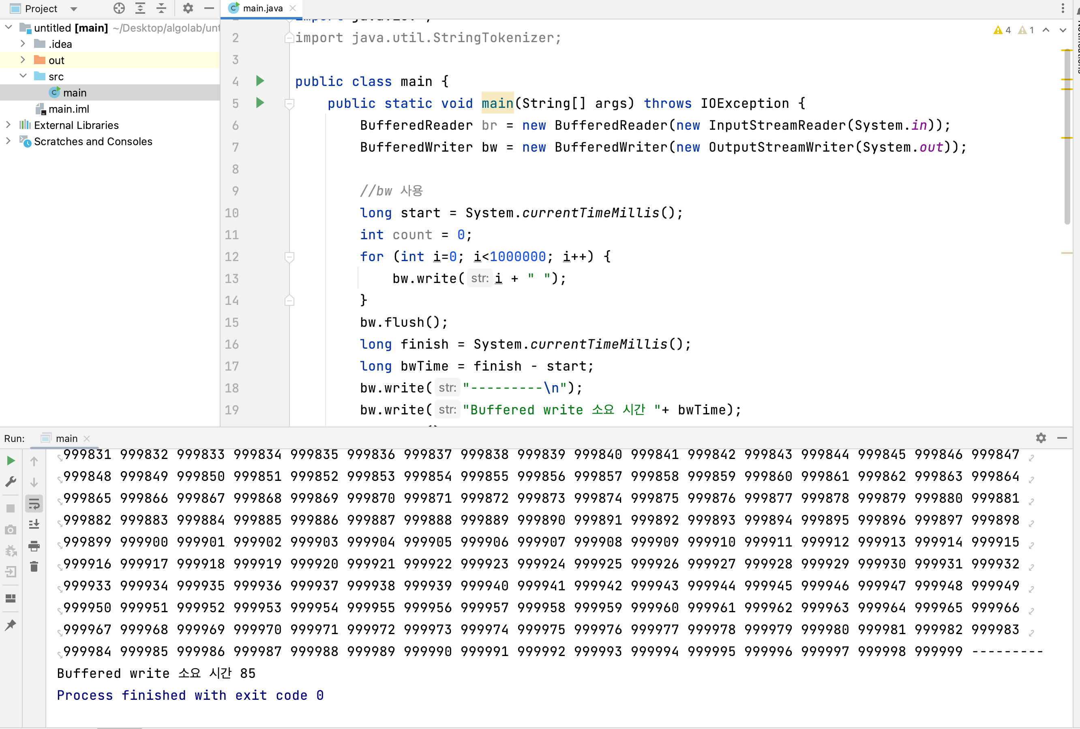1080x729 pixels.
Task: Click the locate file crosshair icon
Action: tap(119, 9)
